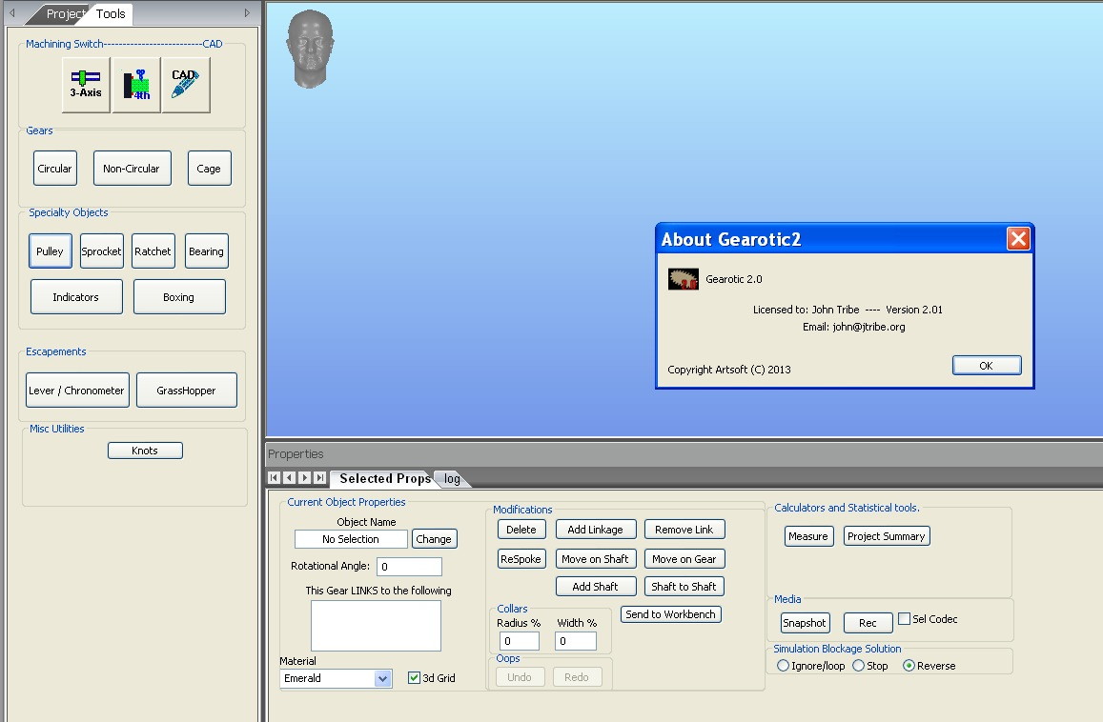1103x722 pixels.
Task: Jump to the last properties tab arrow
Action: [319, 478]
